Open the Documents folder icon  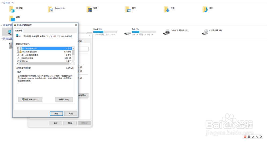pos(50,9)
